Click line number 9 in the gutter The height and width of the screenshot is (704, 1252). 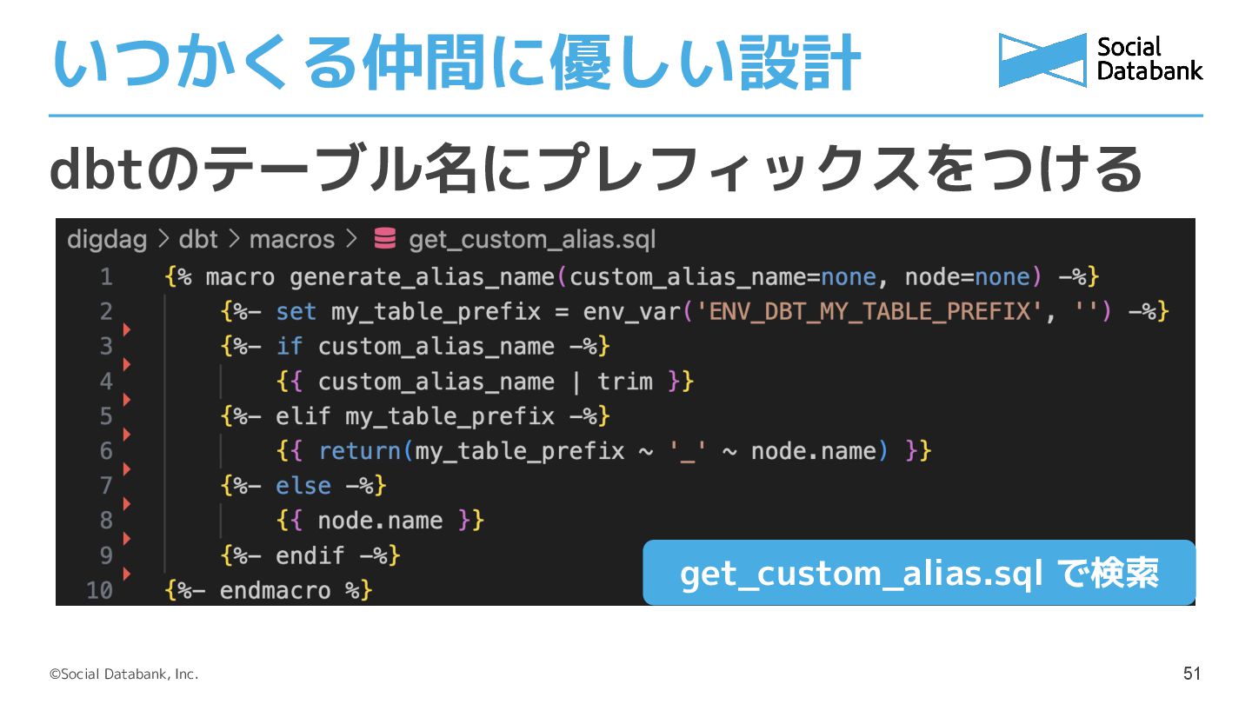tap(106, 555)
